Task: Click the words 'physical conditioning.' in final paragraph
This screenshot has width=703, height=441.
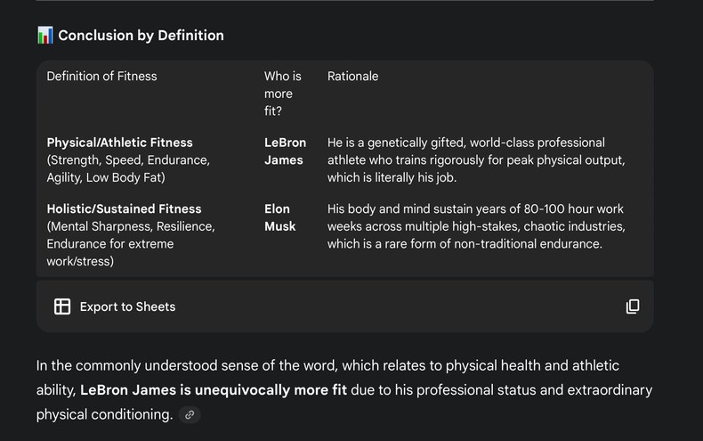Action: 104,414
